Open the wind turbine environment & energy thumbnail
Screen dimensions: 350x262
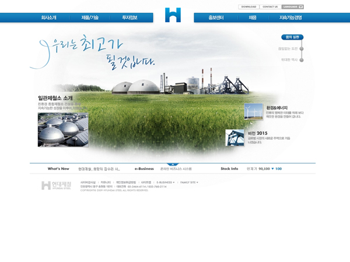[254, 112]
